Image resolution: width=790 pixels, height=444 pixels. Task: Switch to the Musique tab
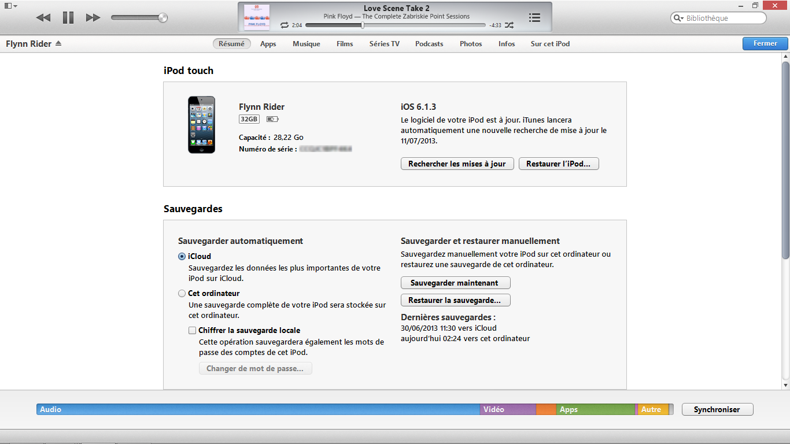306,44
